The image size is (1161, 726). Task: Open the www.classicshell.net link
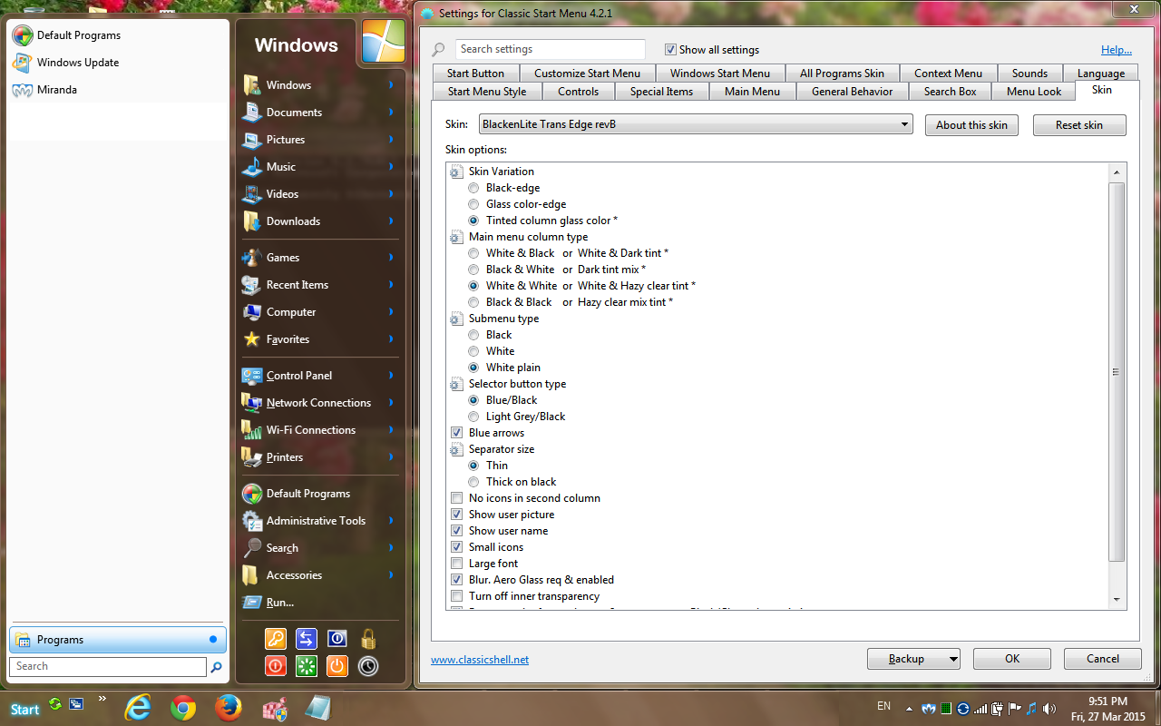[x=480, y=660]
